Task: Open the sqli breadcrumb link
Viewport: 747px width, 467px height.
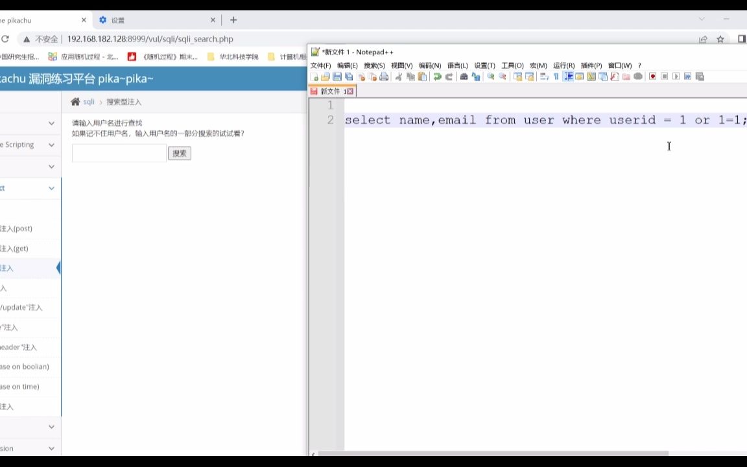Action: [89, 102]
